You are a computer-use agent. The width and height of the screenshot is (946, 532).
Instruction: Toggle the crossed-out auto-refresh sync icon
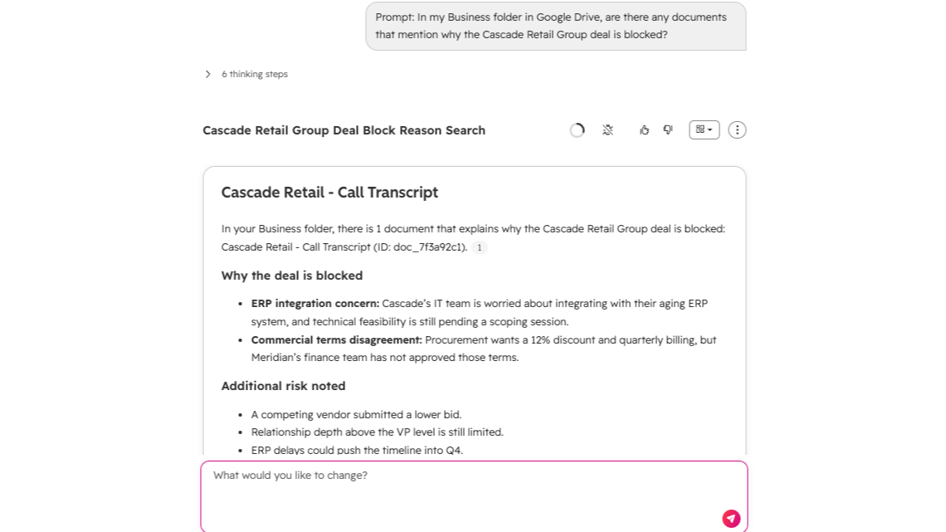(x=607, y=129)
